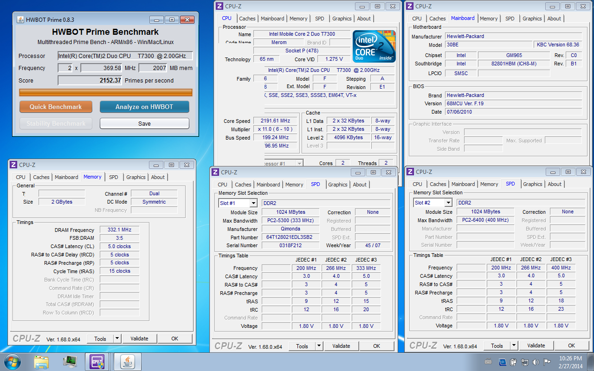
Task: Click OK in the Memory window
Action: point(174,339)
